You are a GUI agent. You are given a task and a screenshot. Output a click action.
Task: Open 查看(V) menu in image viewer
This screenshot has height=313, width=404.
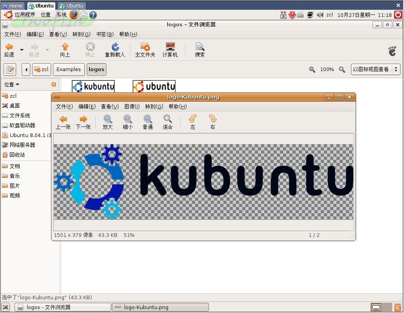coord(110,106)
